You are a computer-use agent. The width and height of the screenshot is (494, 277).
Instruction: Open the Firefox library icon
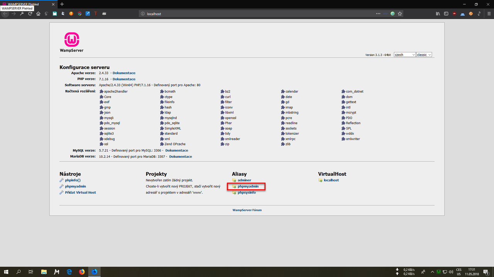click(438, 14)
